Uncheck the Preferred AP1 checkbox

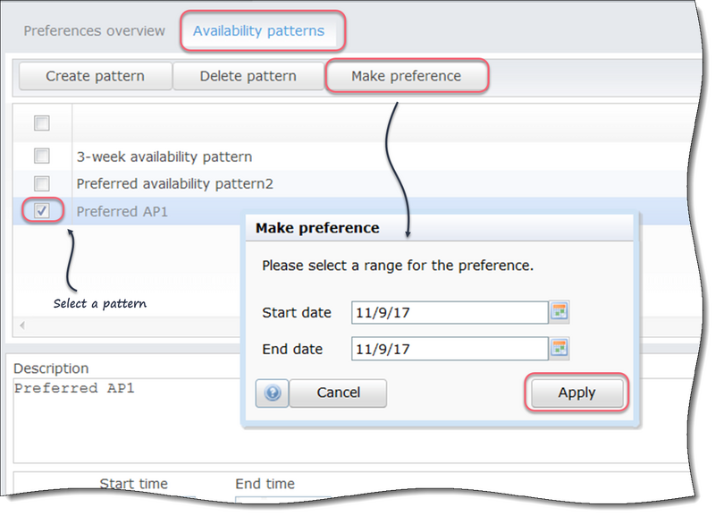pyautogui.click(x=40, y=212)
